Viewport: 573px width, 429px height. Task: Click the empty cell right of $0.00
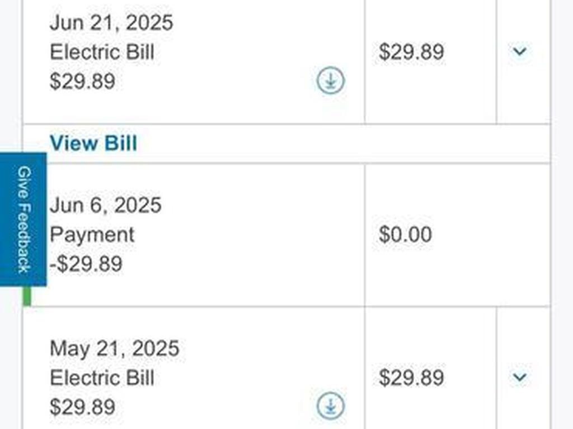[x=523, y=235]
